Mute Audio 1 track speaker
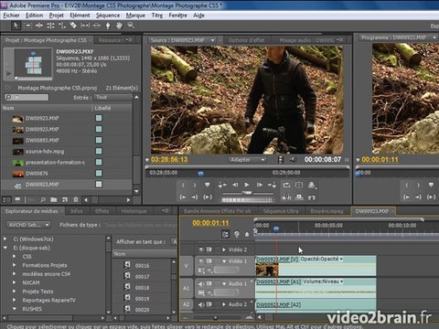The width and height of the screenshot is (439, 329). click(x=201, y=283)
